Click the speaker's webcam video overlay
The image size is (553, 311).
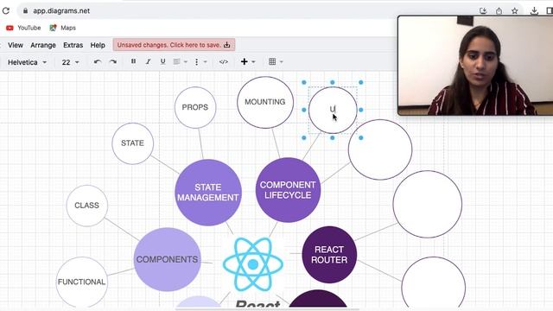pyautogui.click(x=475, y=66)
